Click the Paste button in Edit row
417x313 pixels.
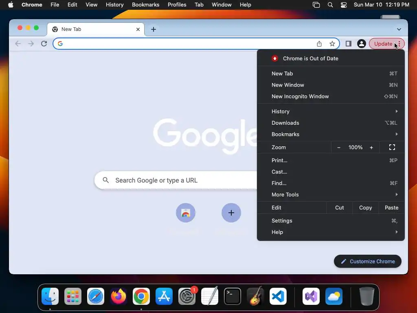click(391, 207)
